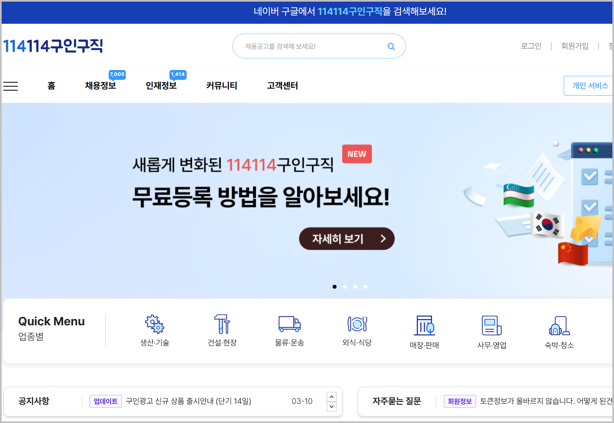This screenshot has height=423, width=614.
Task: Click the 회원정보 tag in FAQ
Action: point(460,401)
